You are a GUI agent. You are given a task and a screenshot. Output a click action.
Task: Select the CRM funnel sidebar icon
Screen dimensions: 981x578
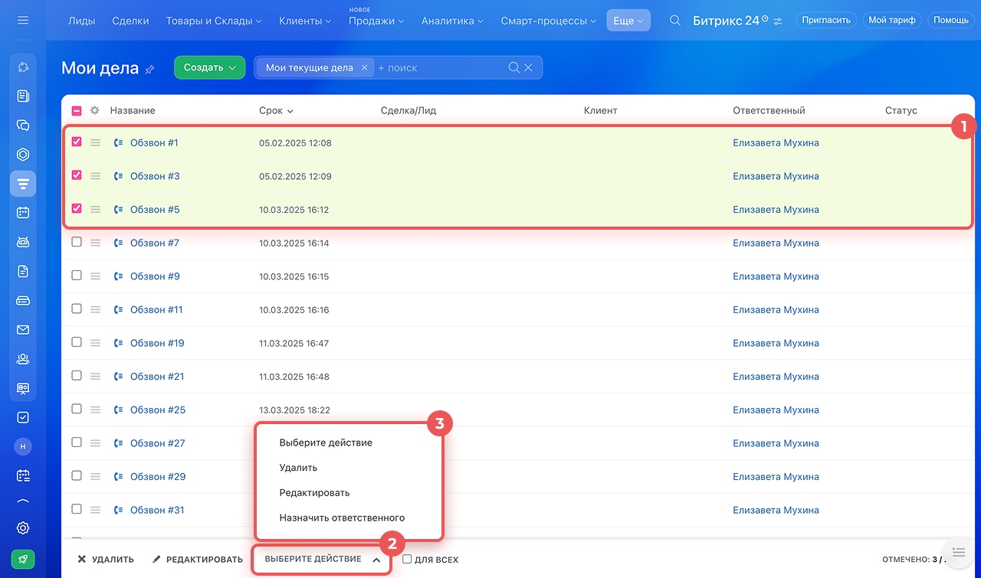coord(23,184)
